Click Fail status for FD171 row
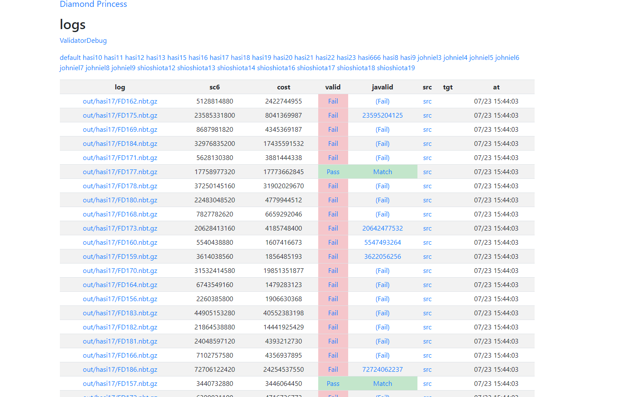 (x=333, y=158)
